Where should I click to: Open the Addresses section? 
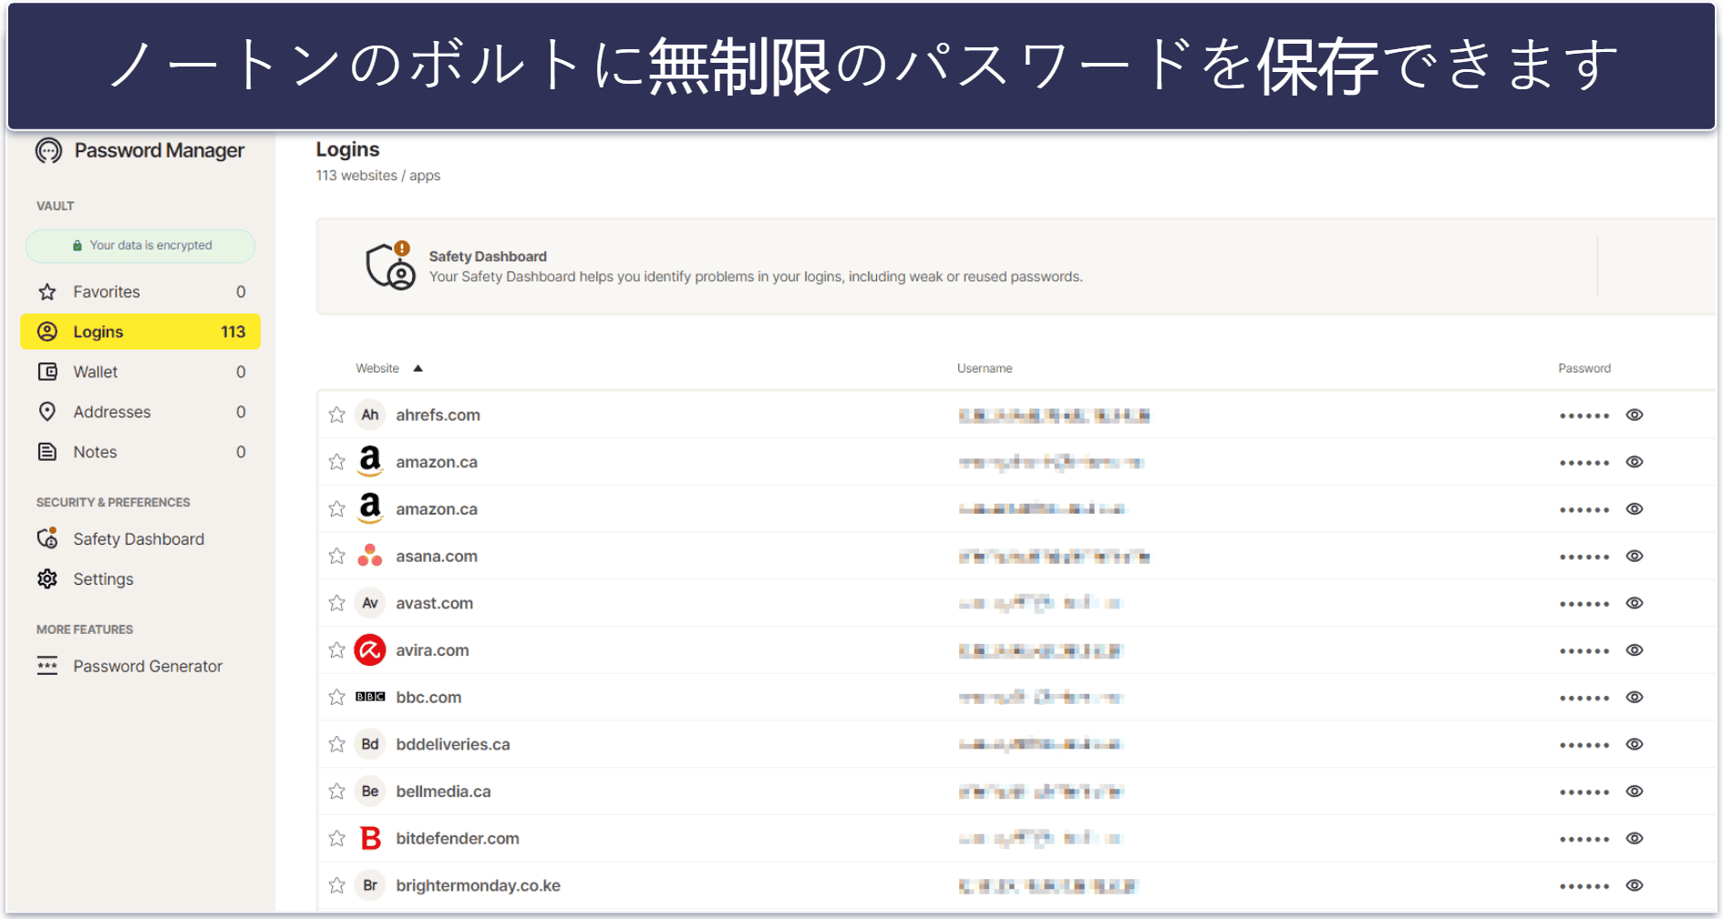pos(140,412)
